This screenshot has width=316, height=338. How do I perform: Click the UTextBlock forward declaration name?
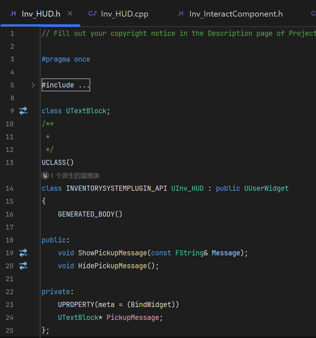tap(86, 111)
